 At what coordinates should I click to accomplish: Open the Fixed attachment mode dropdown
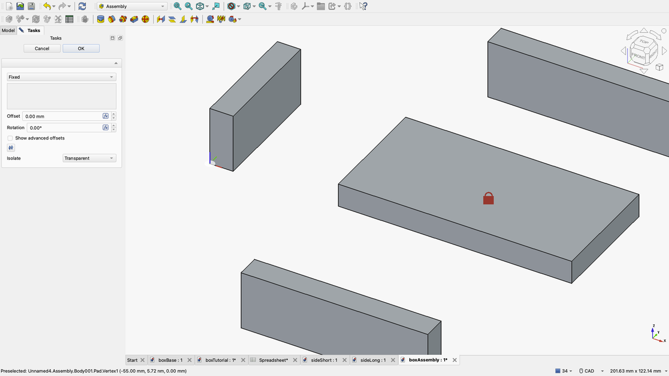point(61,77)
